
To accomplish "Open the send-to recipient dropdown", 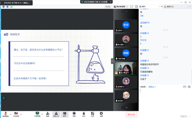I will tap(152, 87).
